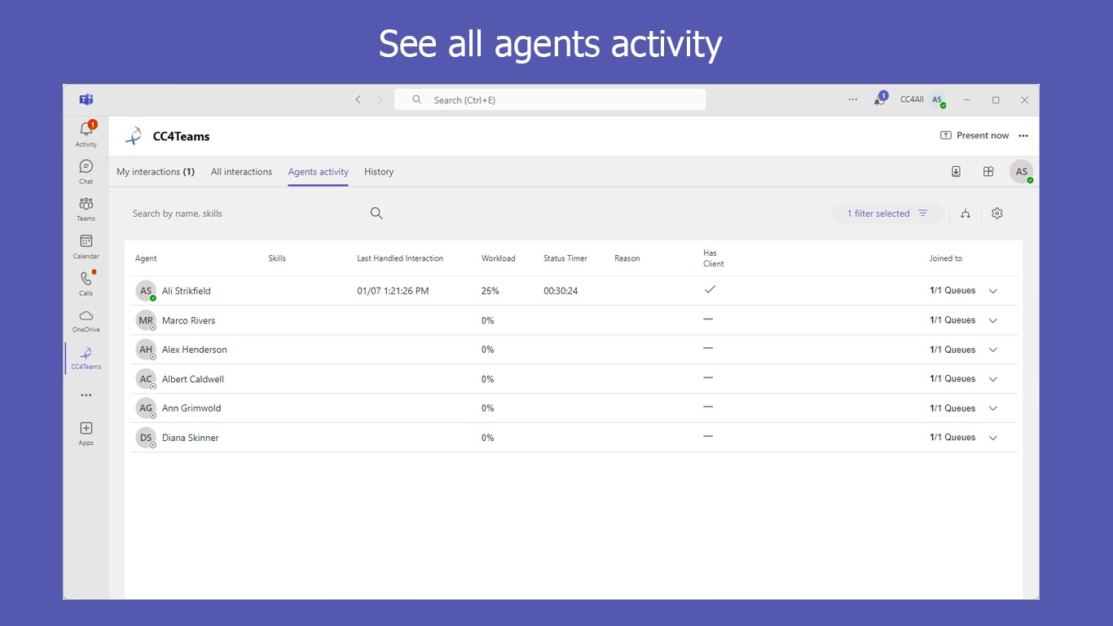Select the agent name Albert Caldwell
The width and height of the screenshot is (1113, 626).
tap(193, 379)
